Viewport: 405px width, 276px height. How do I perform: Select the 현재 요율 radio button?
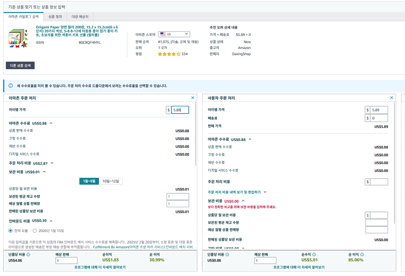click(10, 231)
